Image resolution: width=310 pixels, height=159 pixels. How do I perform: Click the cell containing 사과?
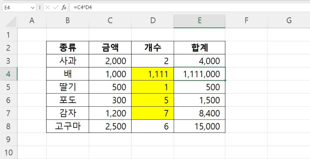tap(67, 61)
